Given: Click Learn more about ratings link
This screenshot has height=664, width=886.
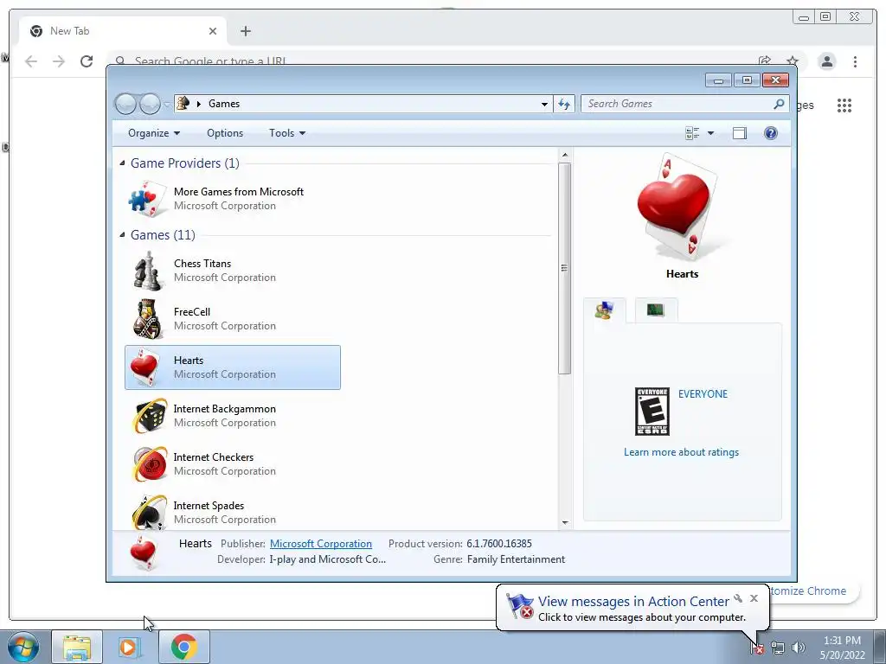Looking at the screenshot, I should coord(681,452).
